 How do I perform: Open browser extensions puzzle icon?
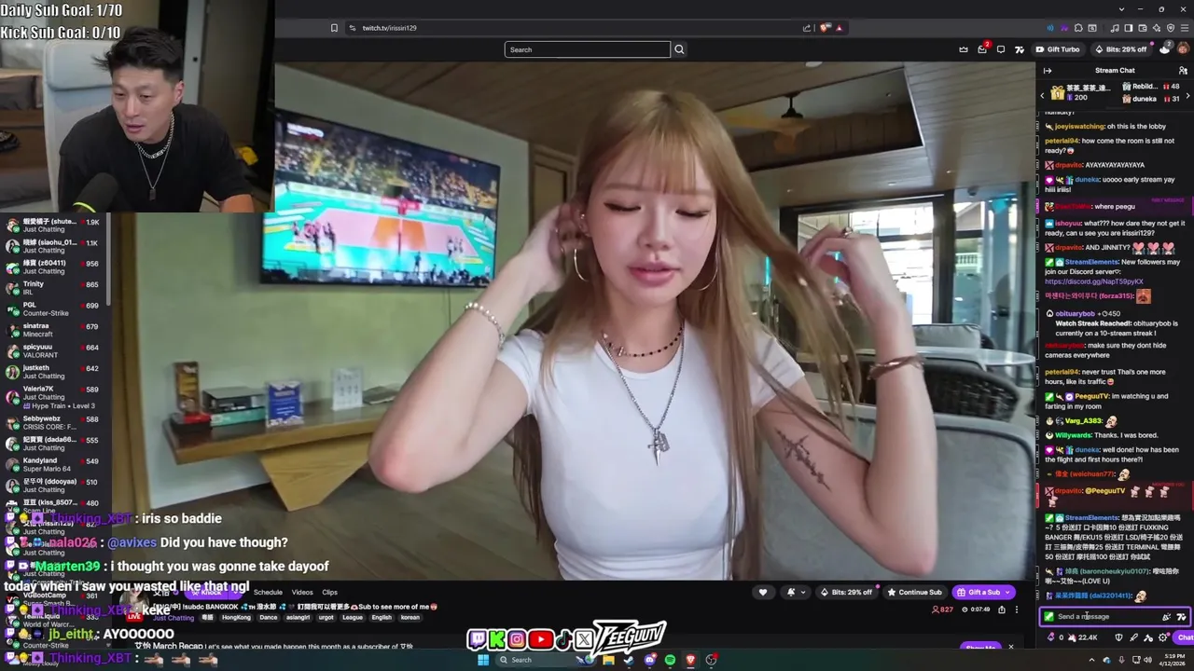[x=1078, y=28]
